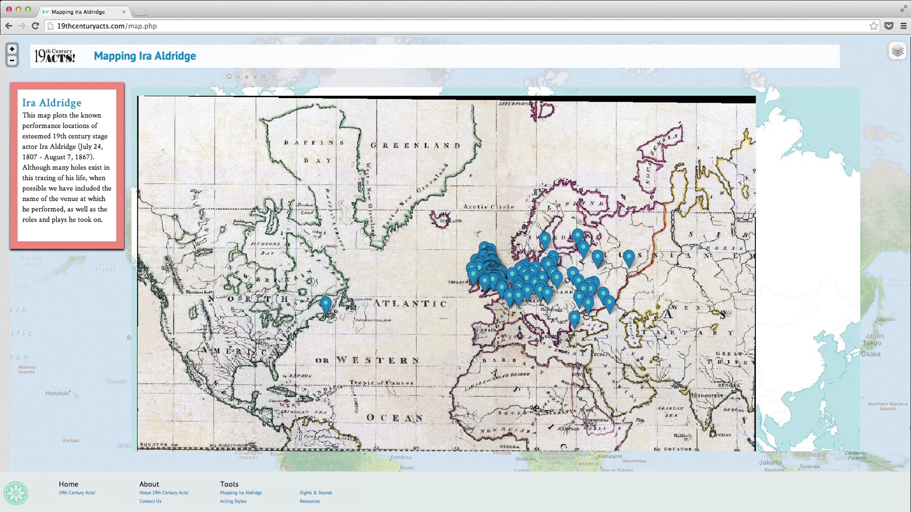Reload the page with refresh icon
911x512 pixels.
pyautogui.click(x=35, y=26)
